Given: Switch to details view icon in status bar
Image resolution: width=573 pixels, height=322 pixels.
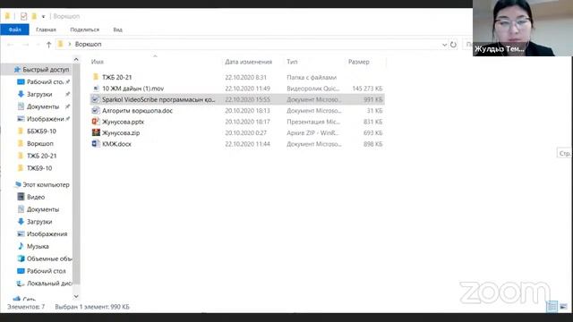Looking at the screenshot, I should [552, 306].
